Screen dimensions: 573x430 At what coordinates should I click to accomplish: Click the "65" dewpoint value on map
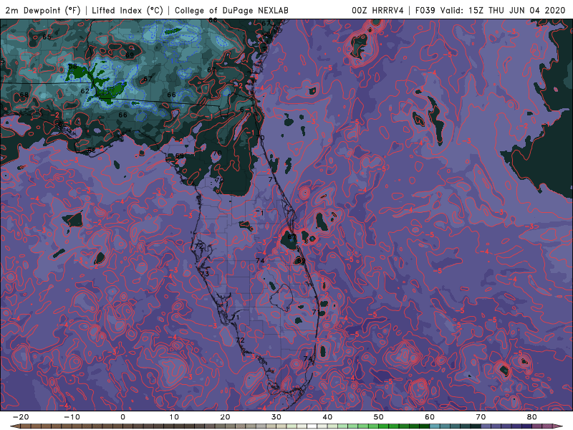tap(47, 37)
